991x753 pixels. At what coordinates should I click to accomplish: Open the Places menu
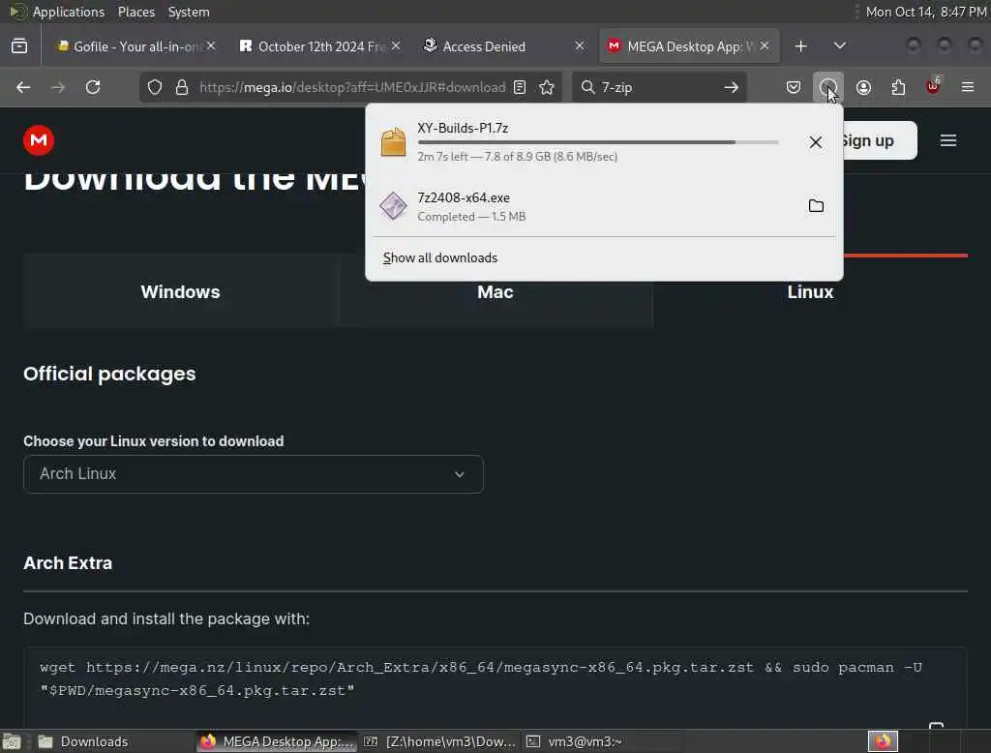(136, 12)
